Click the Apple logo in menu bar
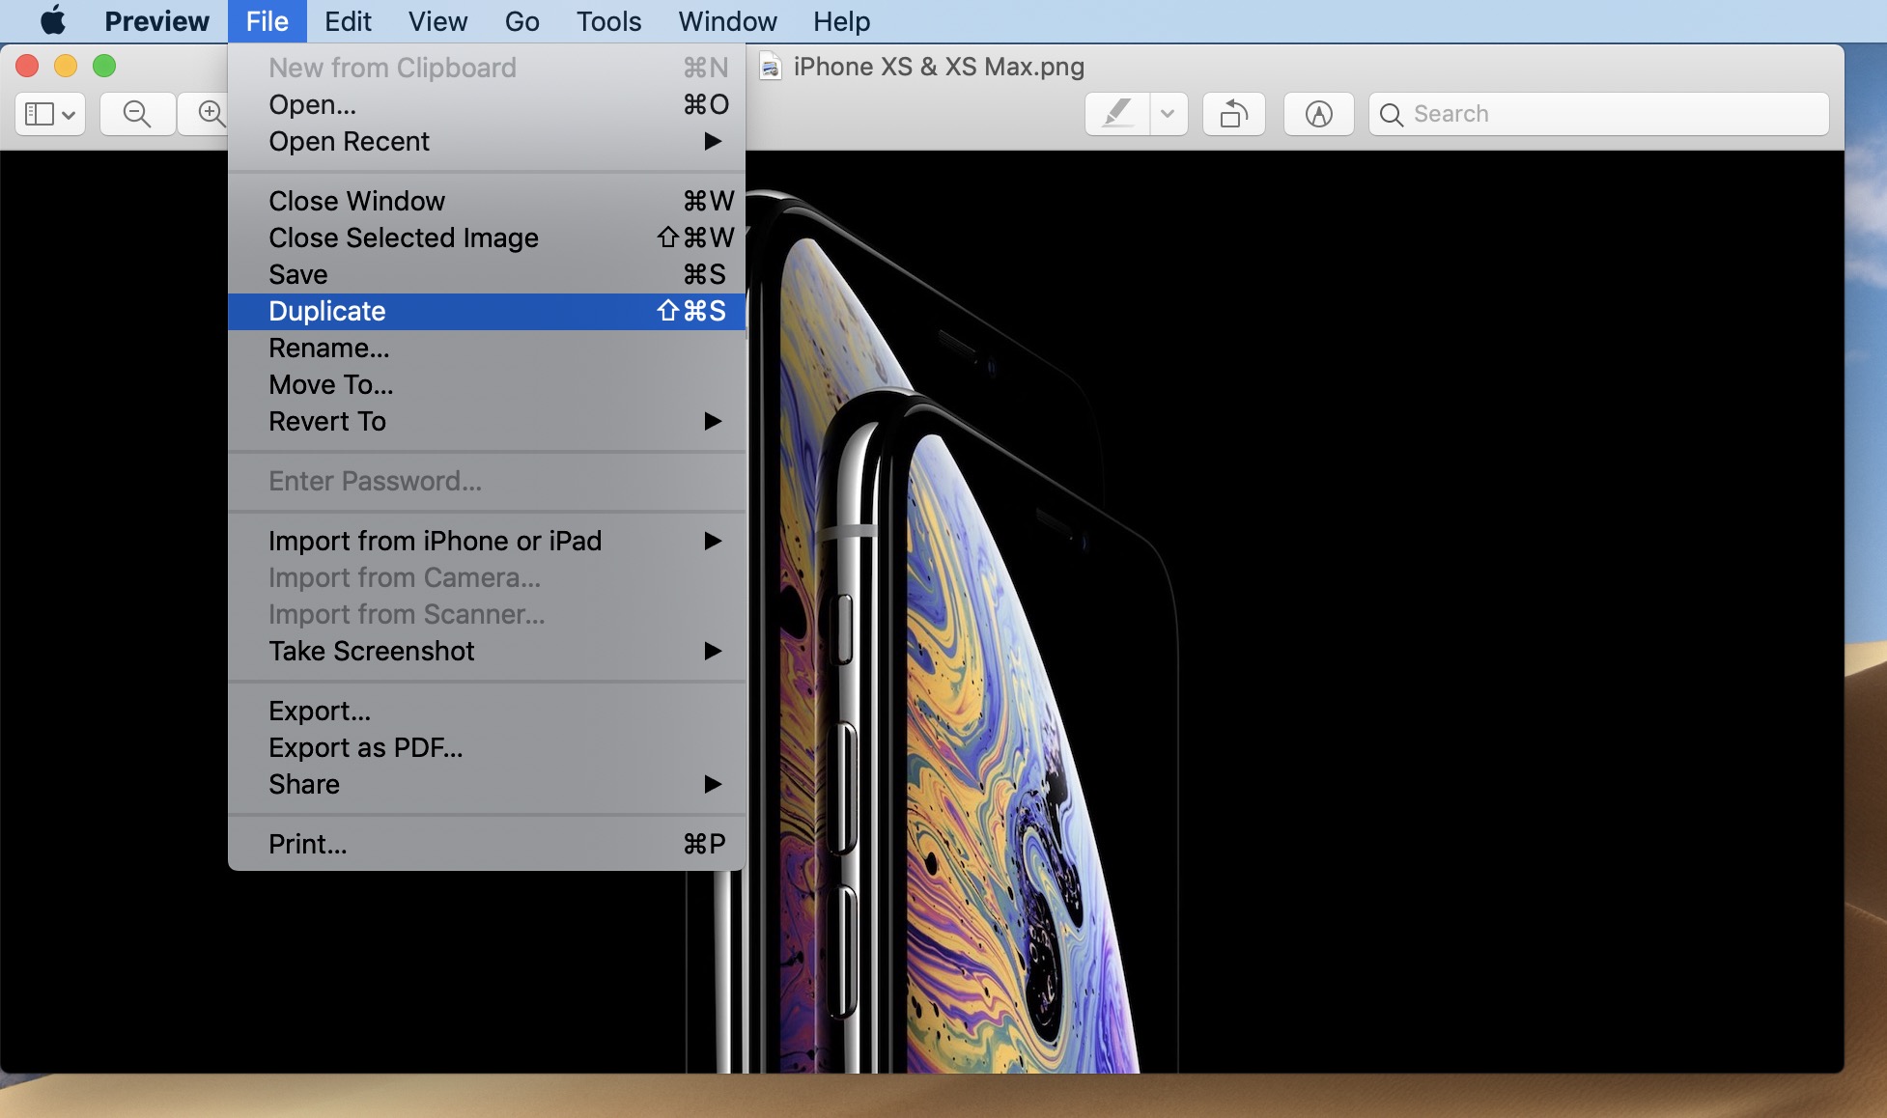The image size is (1887, 1118). [53, 21]
